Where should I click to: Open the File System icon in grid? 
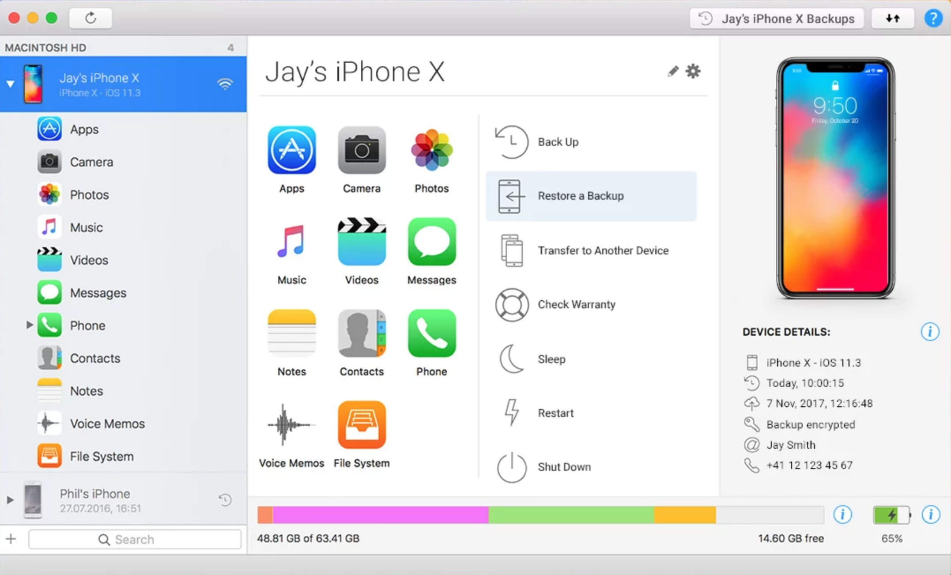coord(362,425)
